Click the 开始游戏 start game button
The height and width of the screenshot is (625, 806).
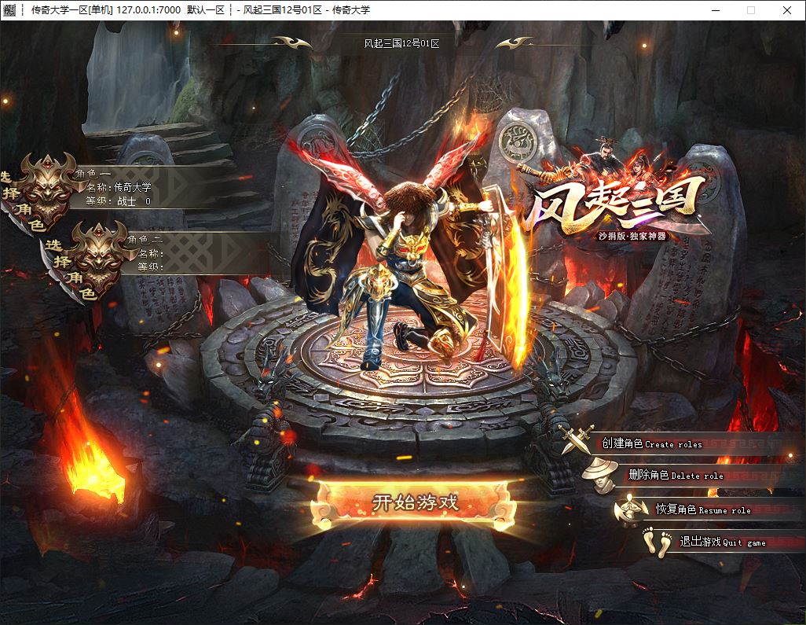414,503
